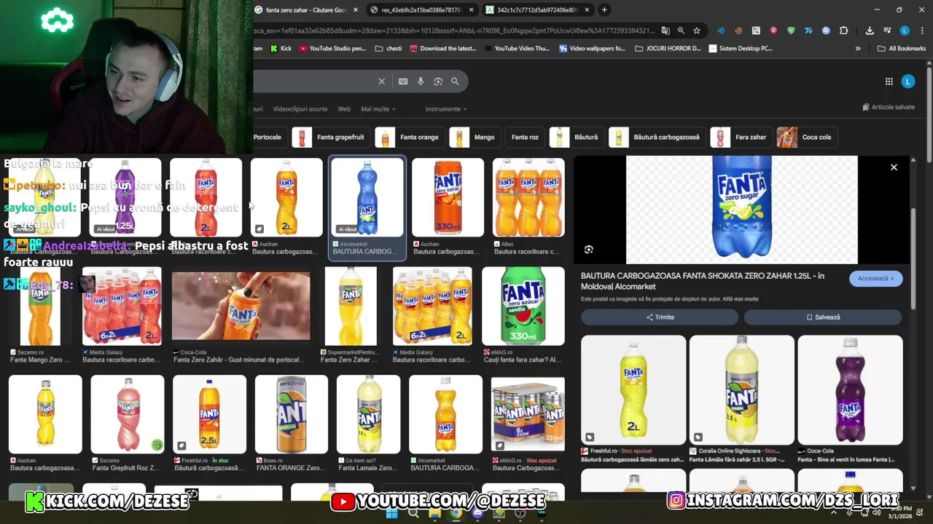The image size is (933, 524).
Task: Open Chrome Downloads tray icon
Action: 870,31
